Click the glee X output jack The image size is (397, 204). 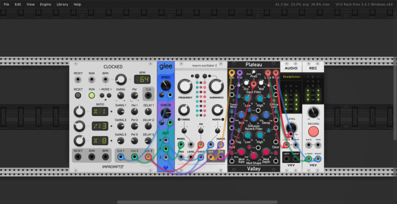click(x=166, y=140)
